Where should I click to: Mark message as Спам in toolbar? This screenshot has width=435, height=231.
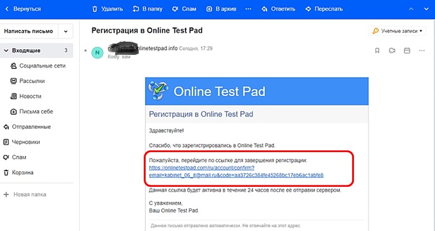pos(184,9)
